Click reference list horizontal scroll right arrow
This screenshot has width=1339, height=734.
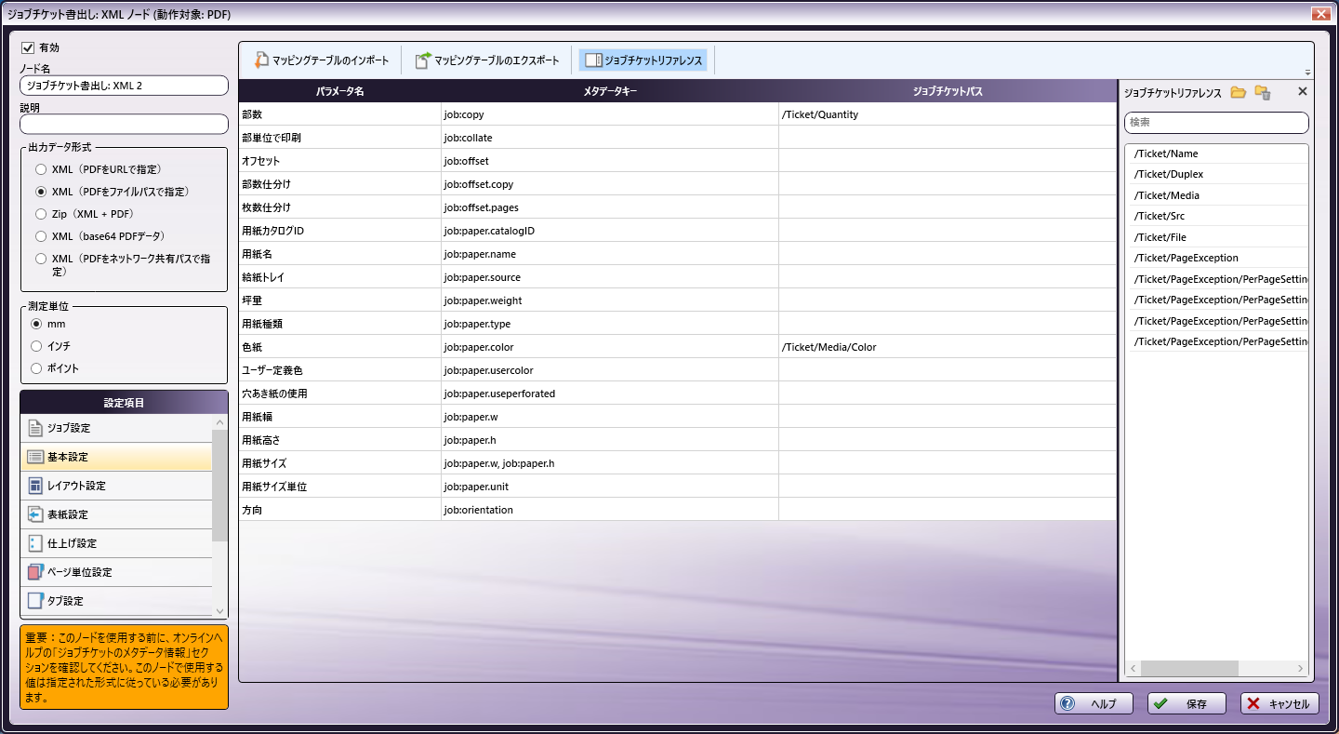click(1301, 669)
